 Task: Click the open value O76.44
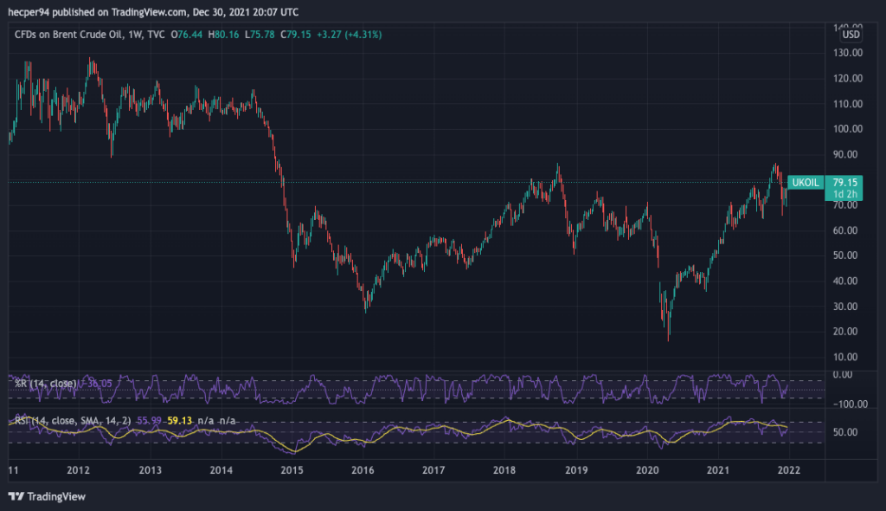[187, 35]
